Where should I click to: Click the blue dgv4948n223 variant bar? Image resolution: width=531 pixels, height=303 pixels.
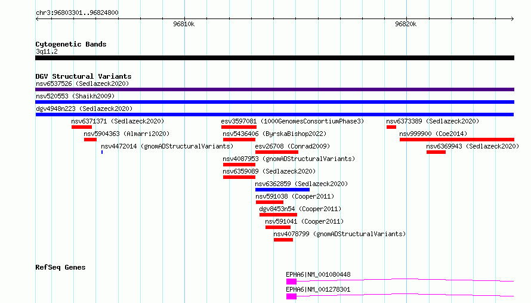tap(274, 115)
